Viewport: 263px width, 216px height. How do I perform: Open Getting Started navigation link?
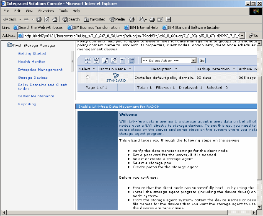32,54
